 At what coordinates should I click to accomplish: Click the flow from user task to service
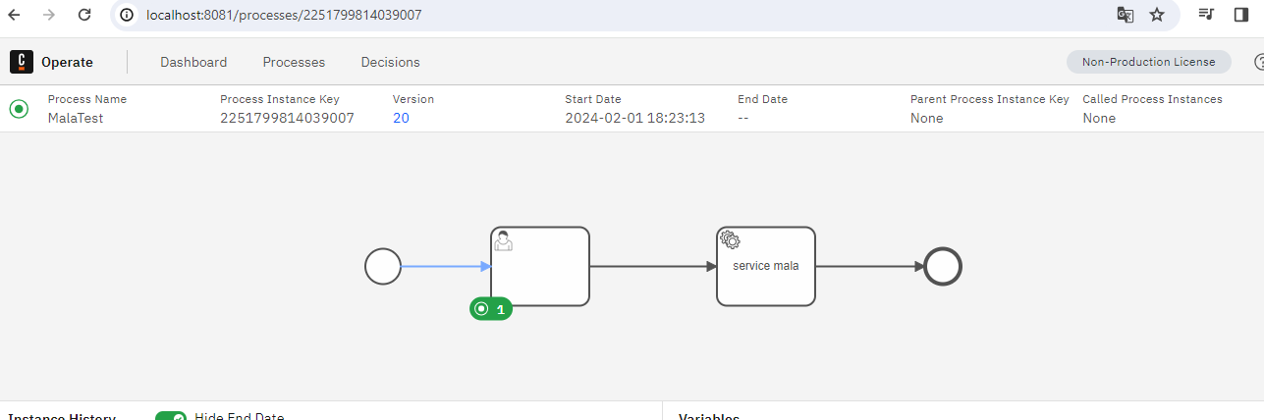653,266
